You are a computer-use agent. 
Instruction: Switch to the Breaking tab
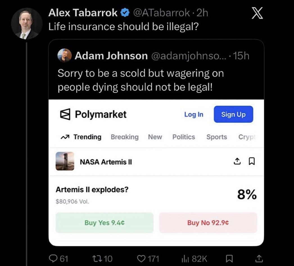pyautogui.click(x=125, y=137)
